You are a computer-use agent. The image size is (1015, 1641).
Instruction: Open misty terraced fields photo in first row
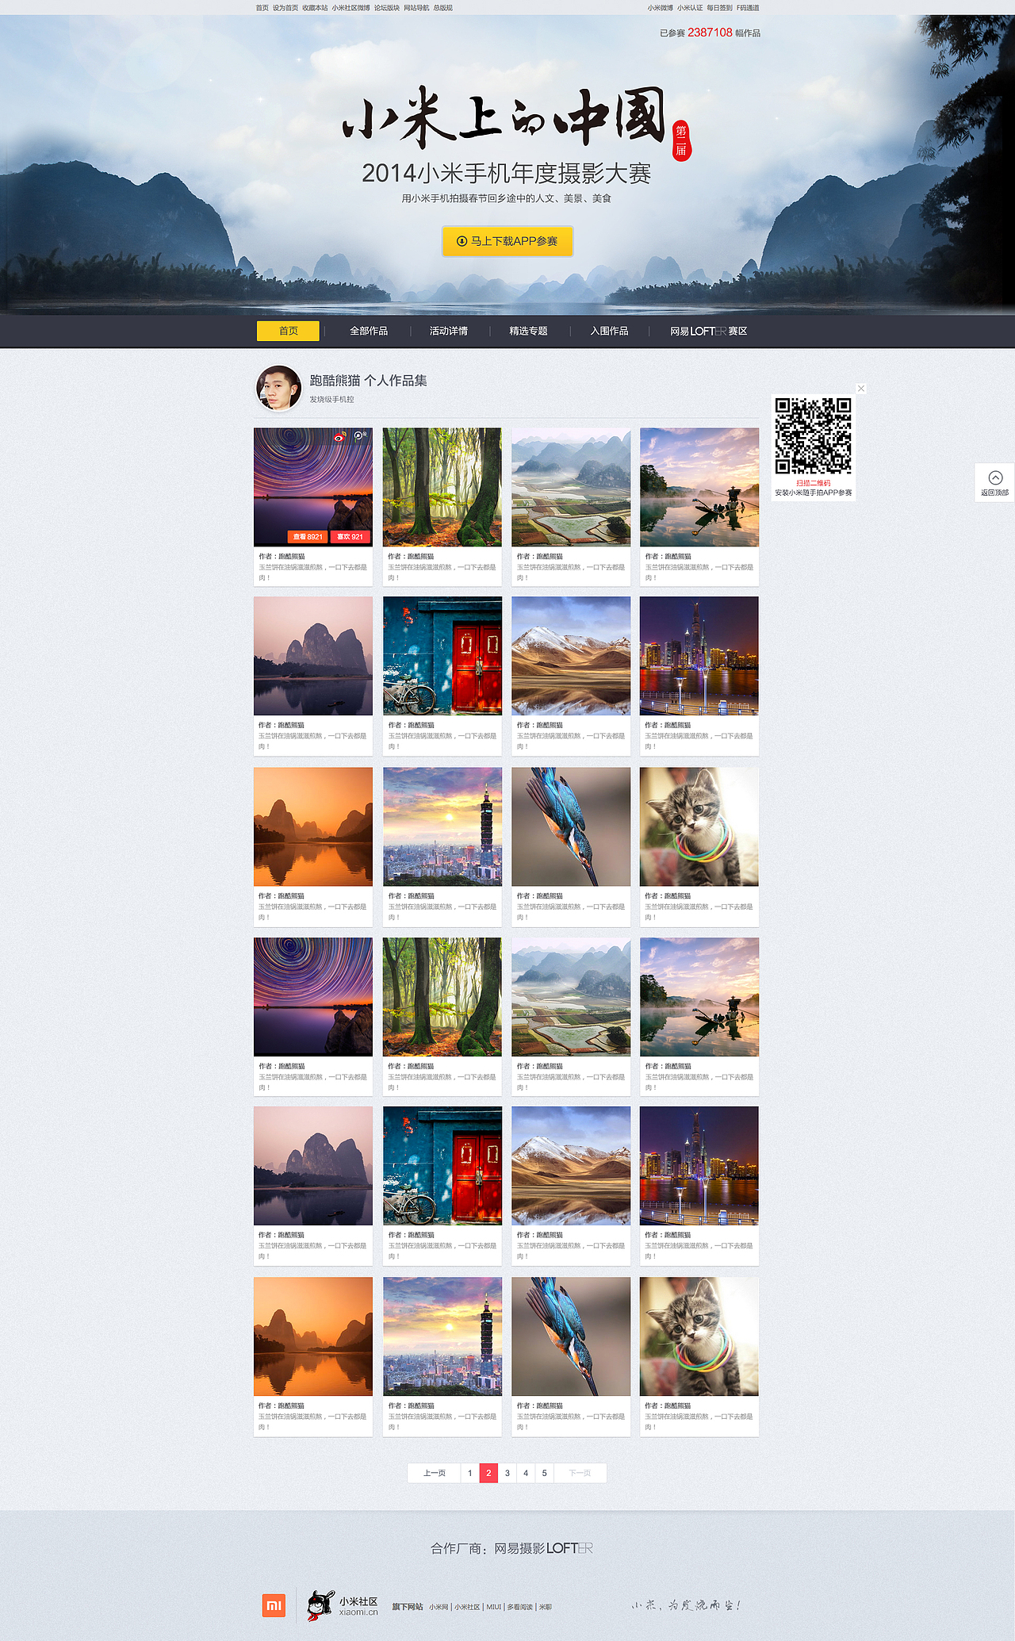571,487
